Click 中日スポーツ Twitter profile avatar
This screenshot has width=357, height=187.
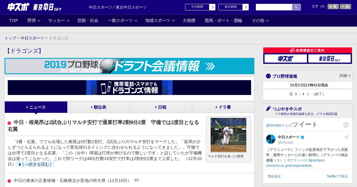tap(271, 139)
